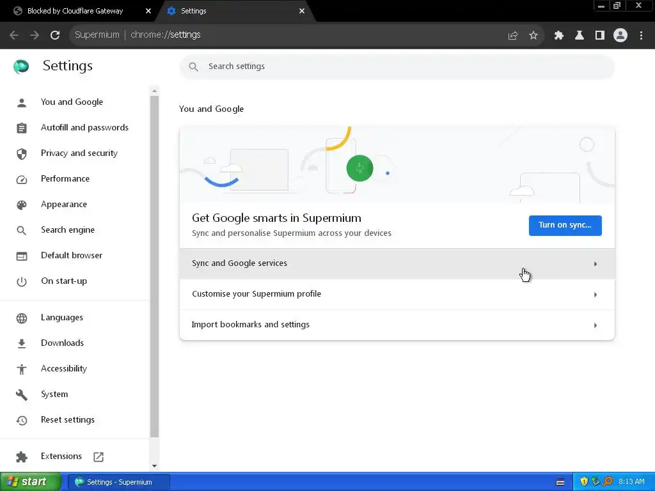Click the clipboard icon for Autofill and passwords
Image resolution: width=655 pixels, height=491 pixels.
(22, 128)
